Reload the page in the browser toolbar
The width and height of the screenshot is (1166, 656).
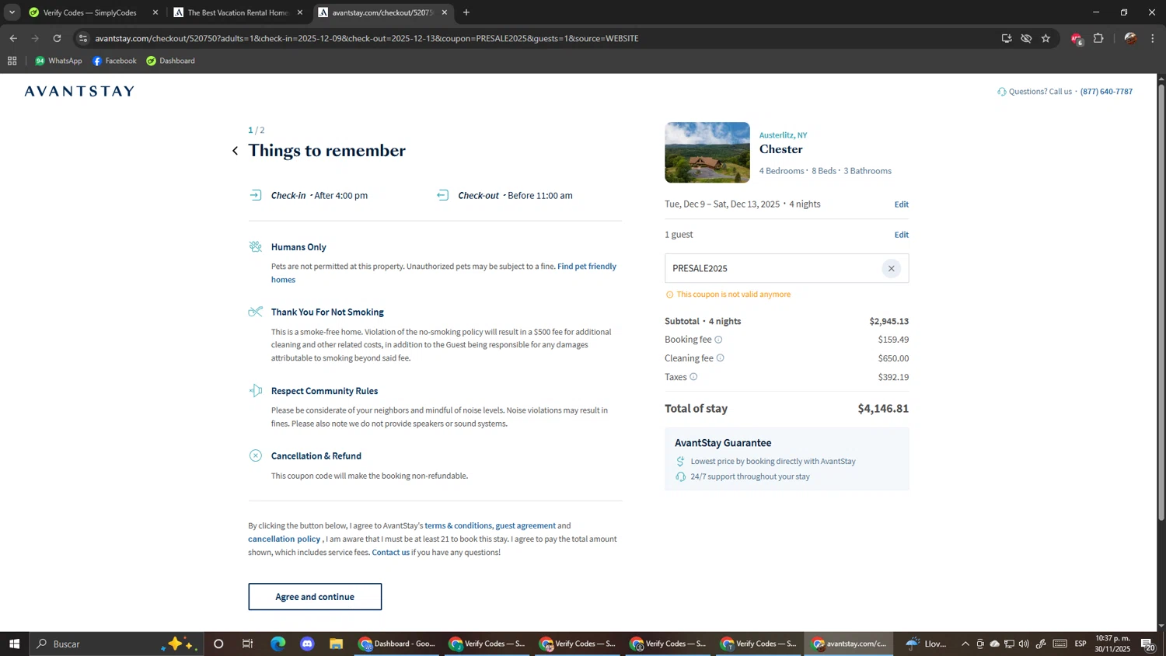57,38
